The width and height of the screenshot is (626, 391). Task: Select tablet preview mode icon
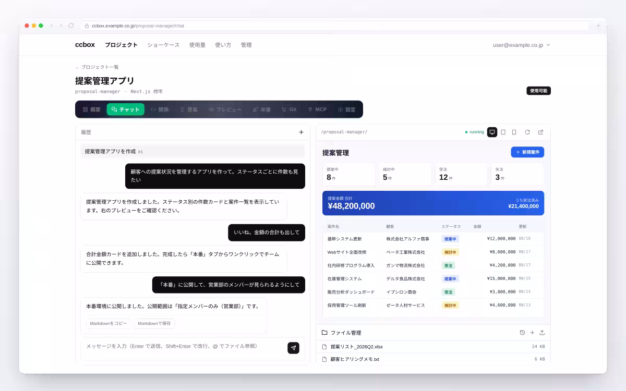[503, 132]
